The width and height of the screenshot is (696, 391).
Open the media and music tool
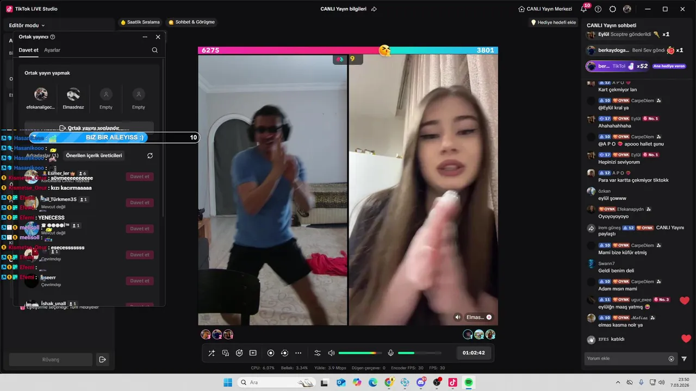coord(226,353)
